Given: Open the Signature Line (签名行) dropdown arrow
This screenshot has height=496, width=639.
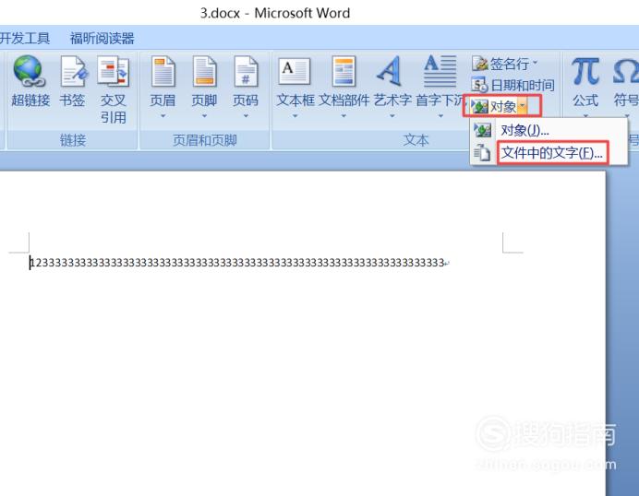Looking at the screenshot, I should click(x=535, y=63).
